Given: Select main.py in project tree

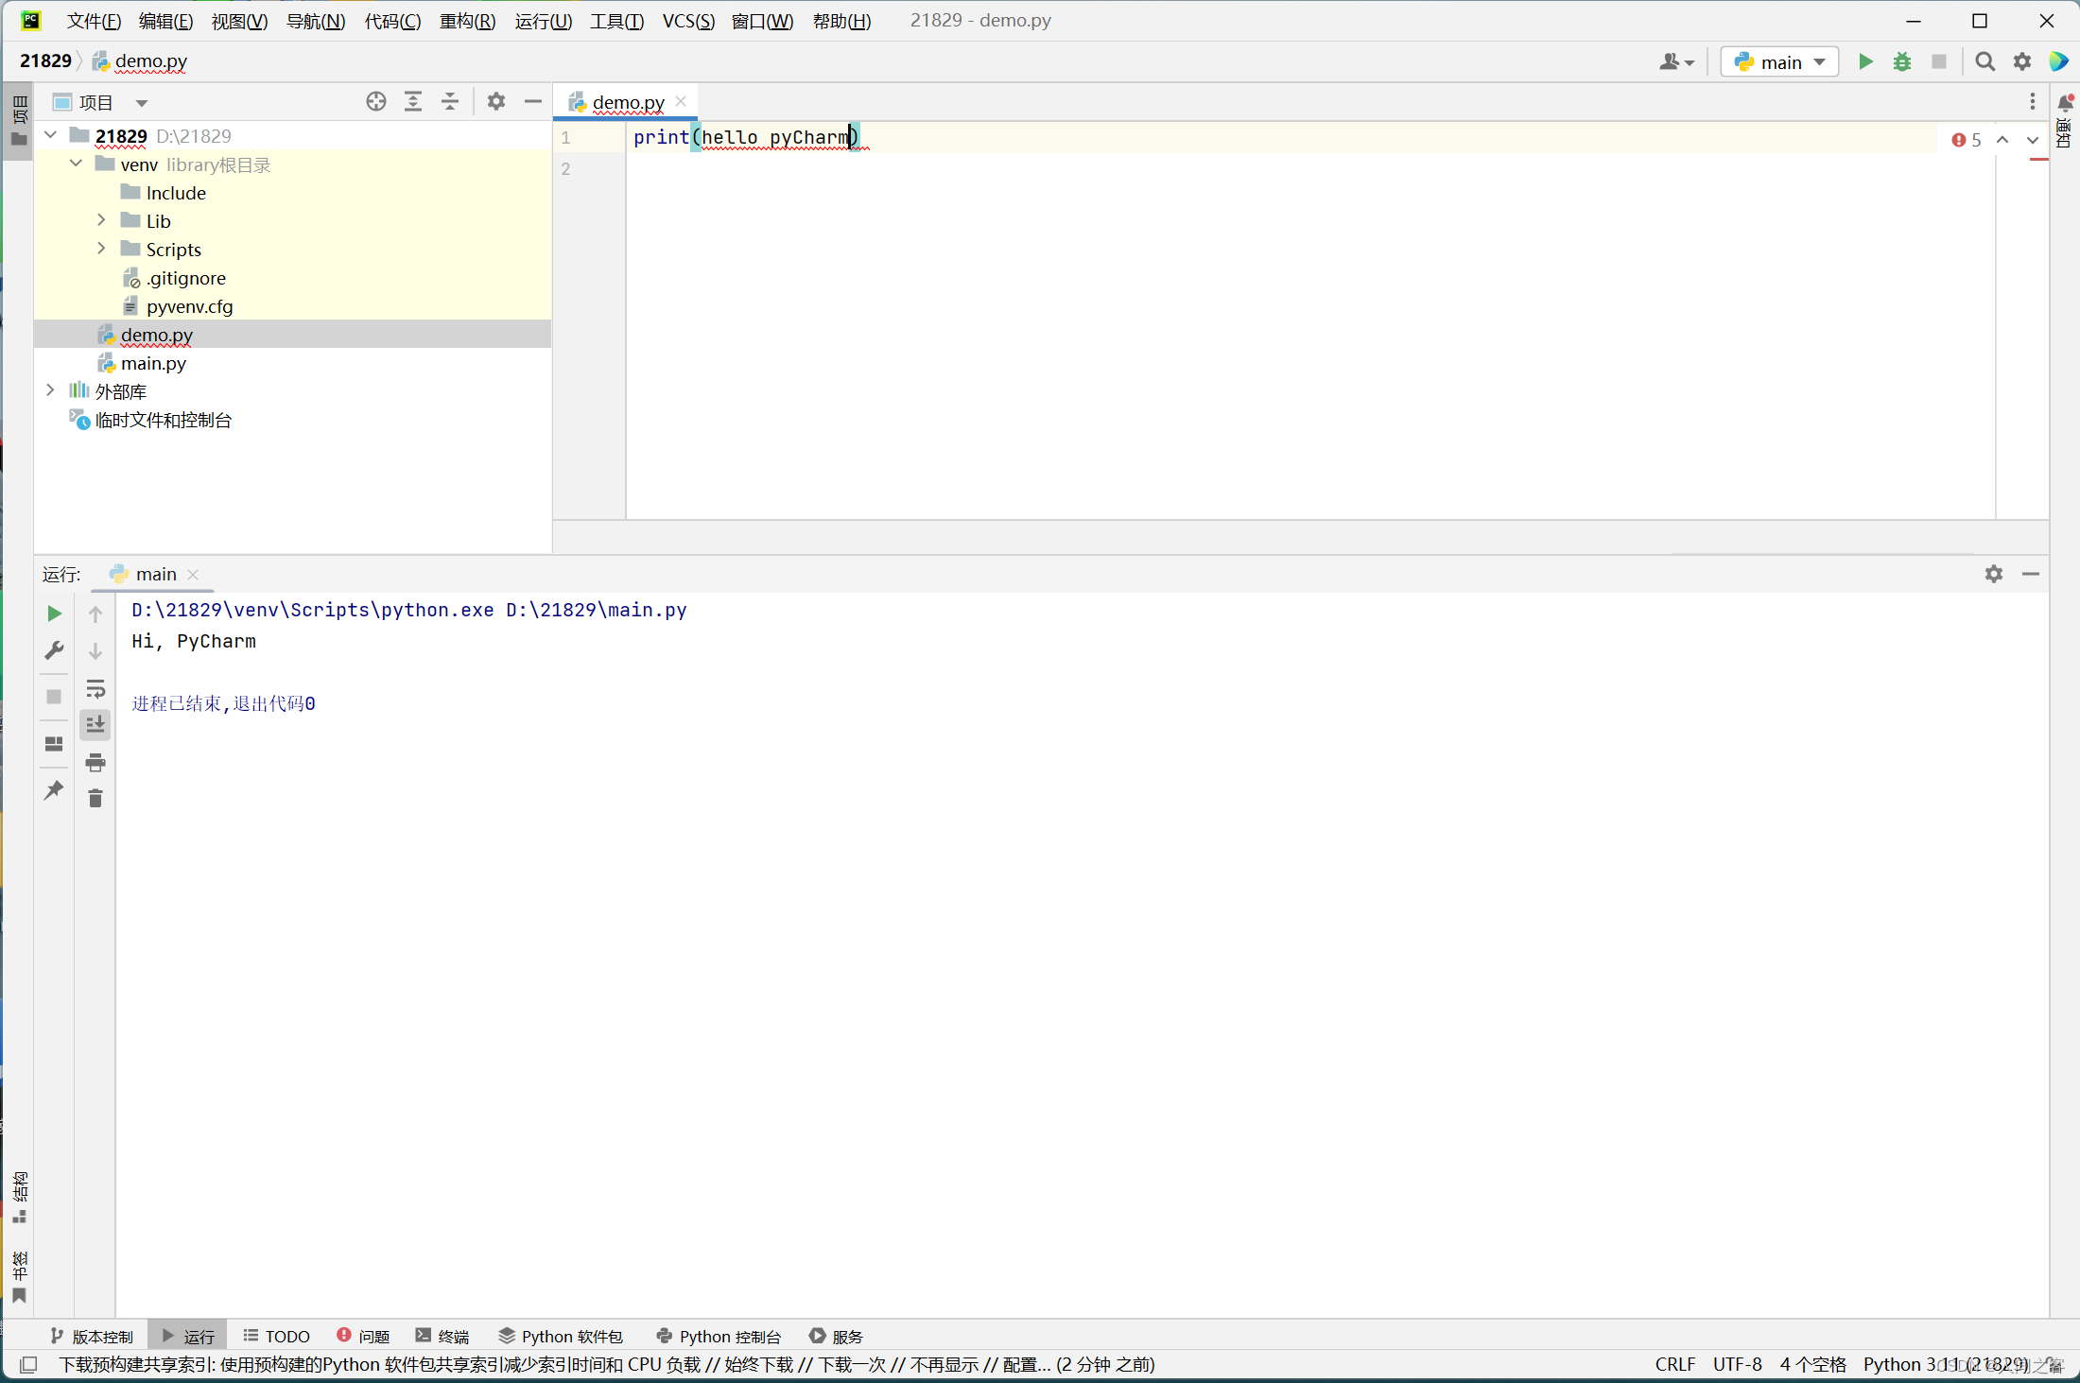Looking at the screenshot, I should click(x=153, y=363).
